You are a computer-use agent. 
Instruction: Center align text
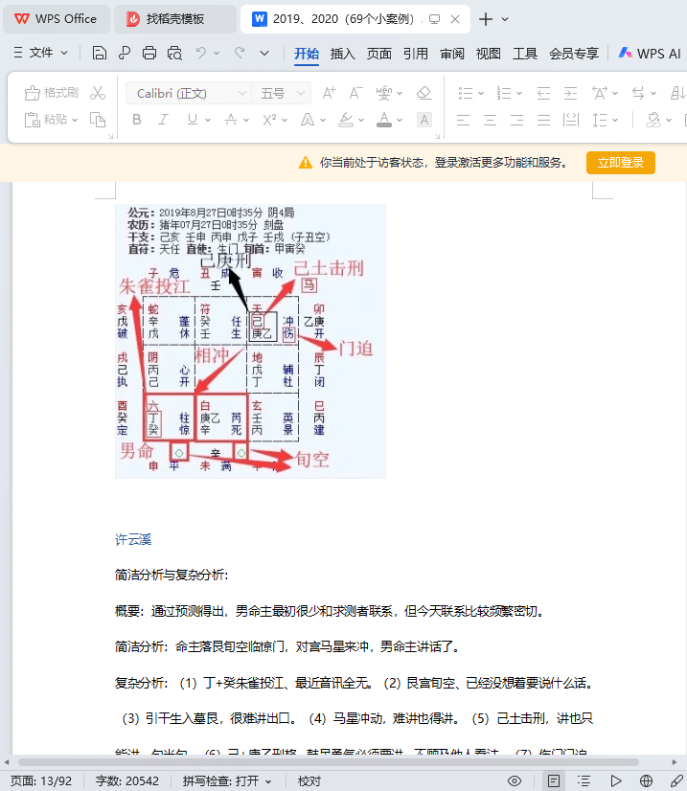(x=490, y=120)
